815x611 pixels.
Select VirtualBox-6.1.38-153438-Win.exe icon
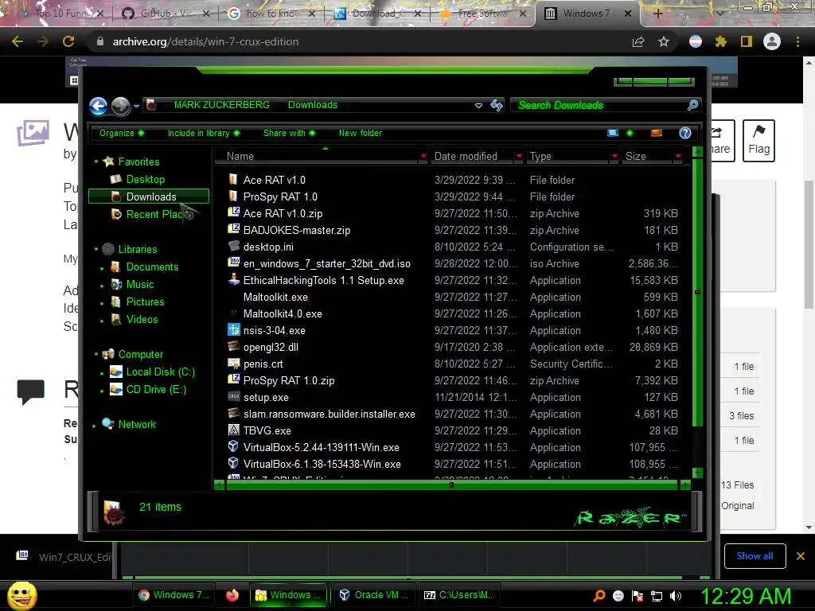[233, 464]
